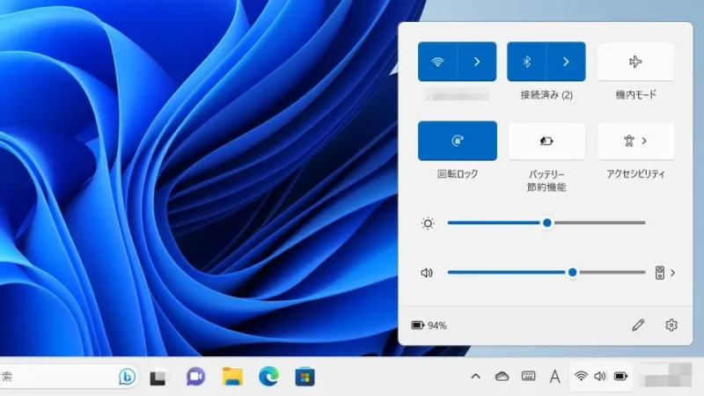This screenshot has width=704, height=396.
Task: Toggle Bluetooth off
Action: 526,62
